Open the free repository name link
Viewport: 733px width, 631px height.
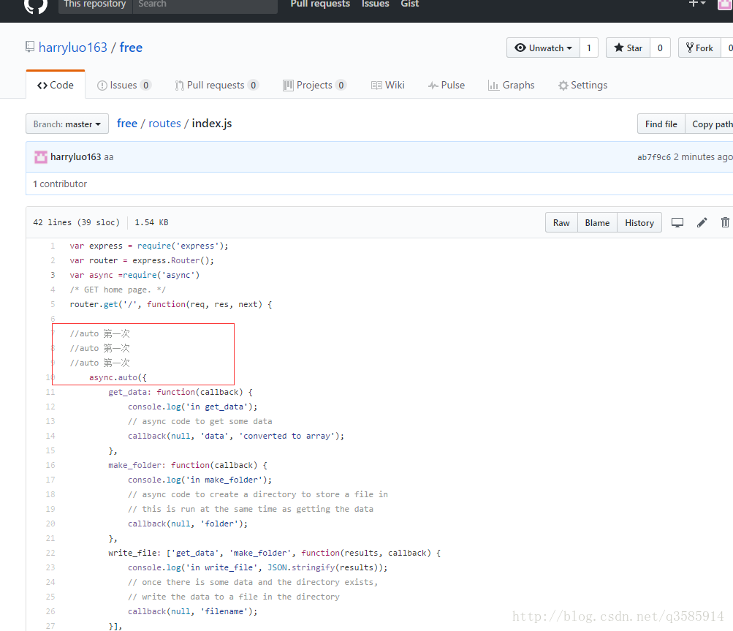131,48
